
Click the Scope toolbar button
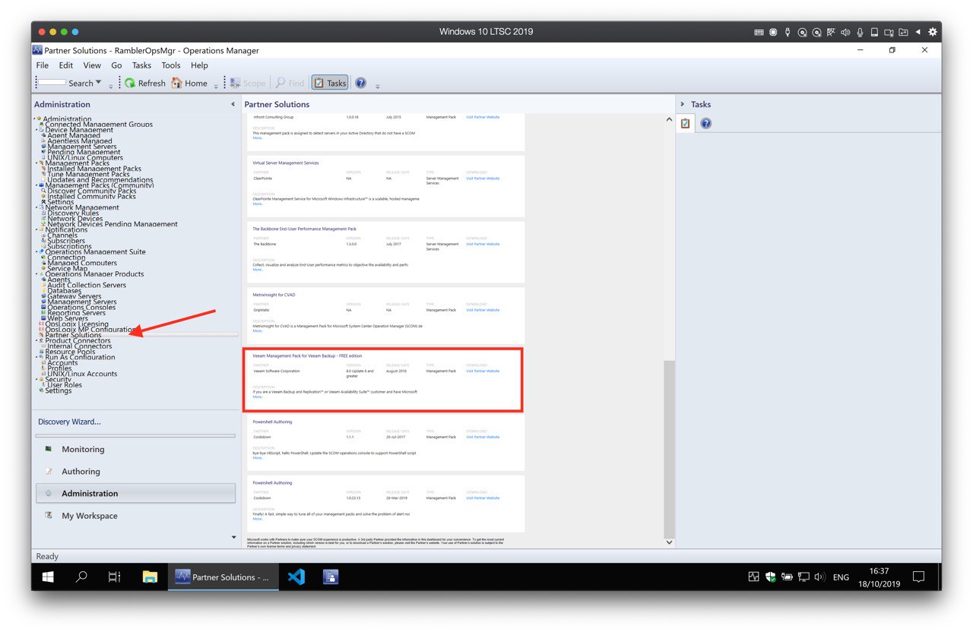click(x=248, y=84)
